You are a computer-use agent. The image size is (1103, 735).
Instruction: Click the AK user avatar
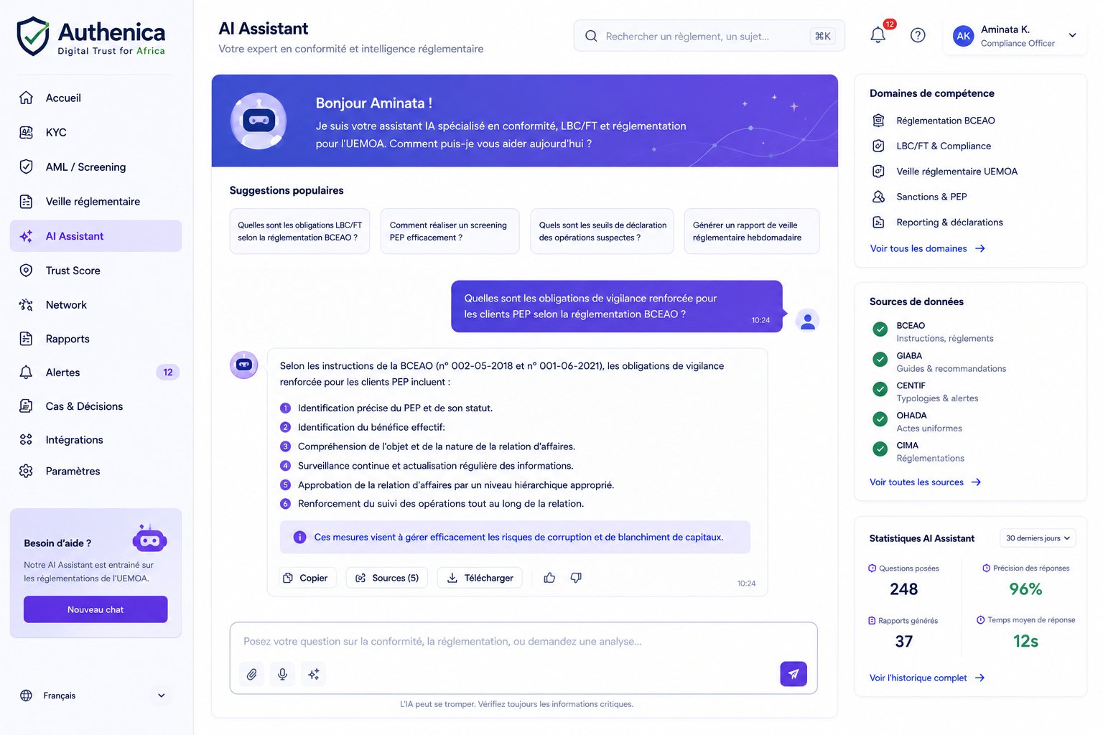[x=963, y=36]
